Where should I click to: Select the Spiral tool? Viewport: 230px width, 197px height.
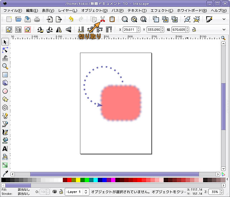pyautogui.click(x=5, y=107)
